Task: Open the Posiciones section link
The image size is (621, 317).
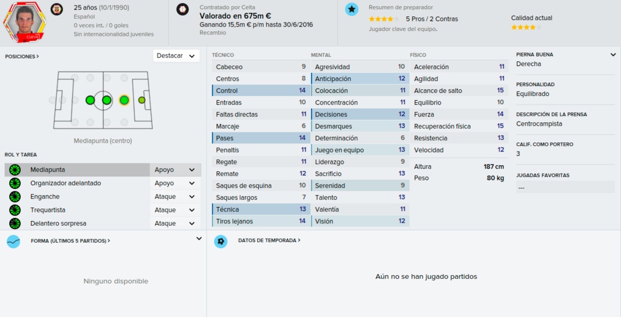Action: tap(22, 56)
